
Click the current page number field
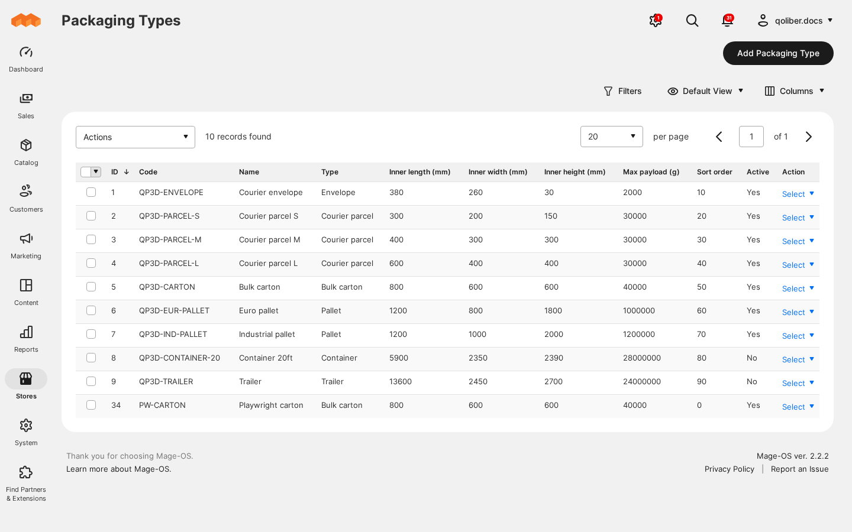pos(751,137)
